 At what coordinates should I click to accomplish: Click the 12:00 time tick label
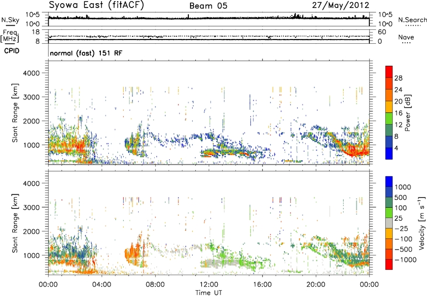click(x=209, y=285)
